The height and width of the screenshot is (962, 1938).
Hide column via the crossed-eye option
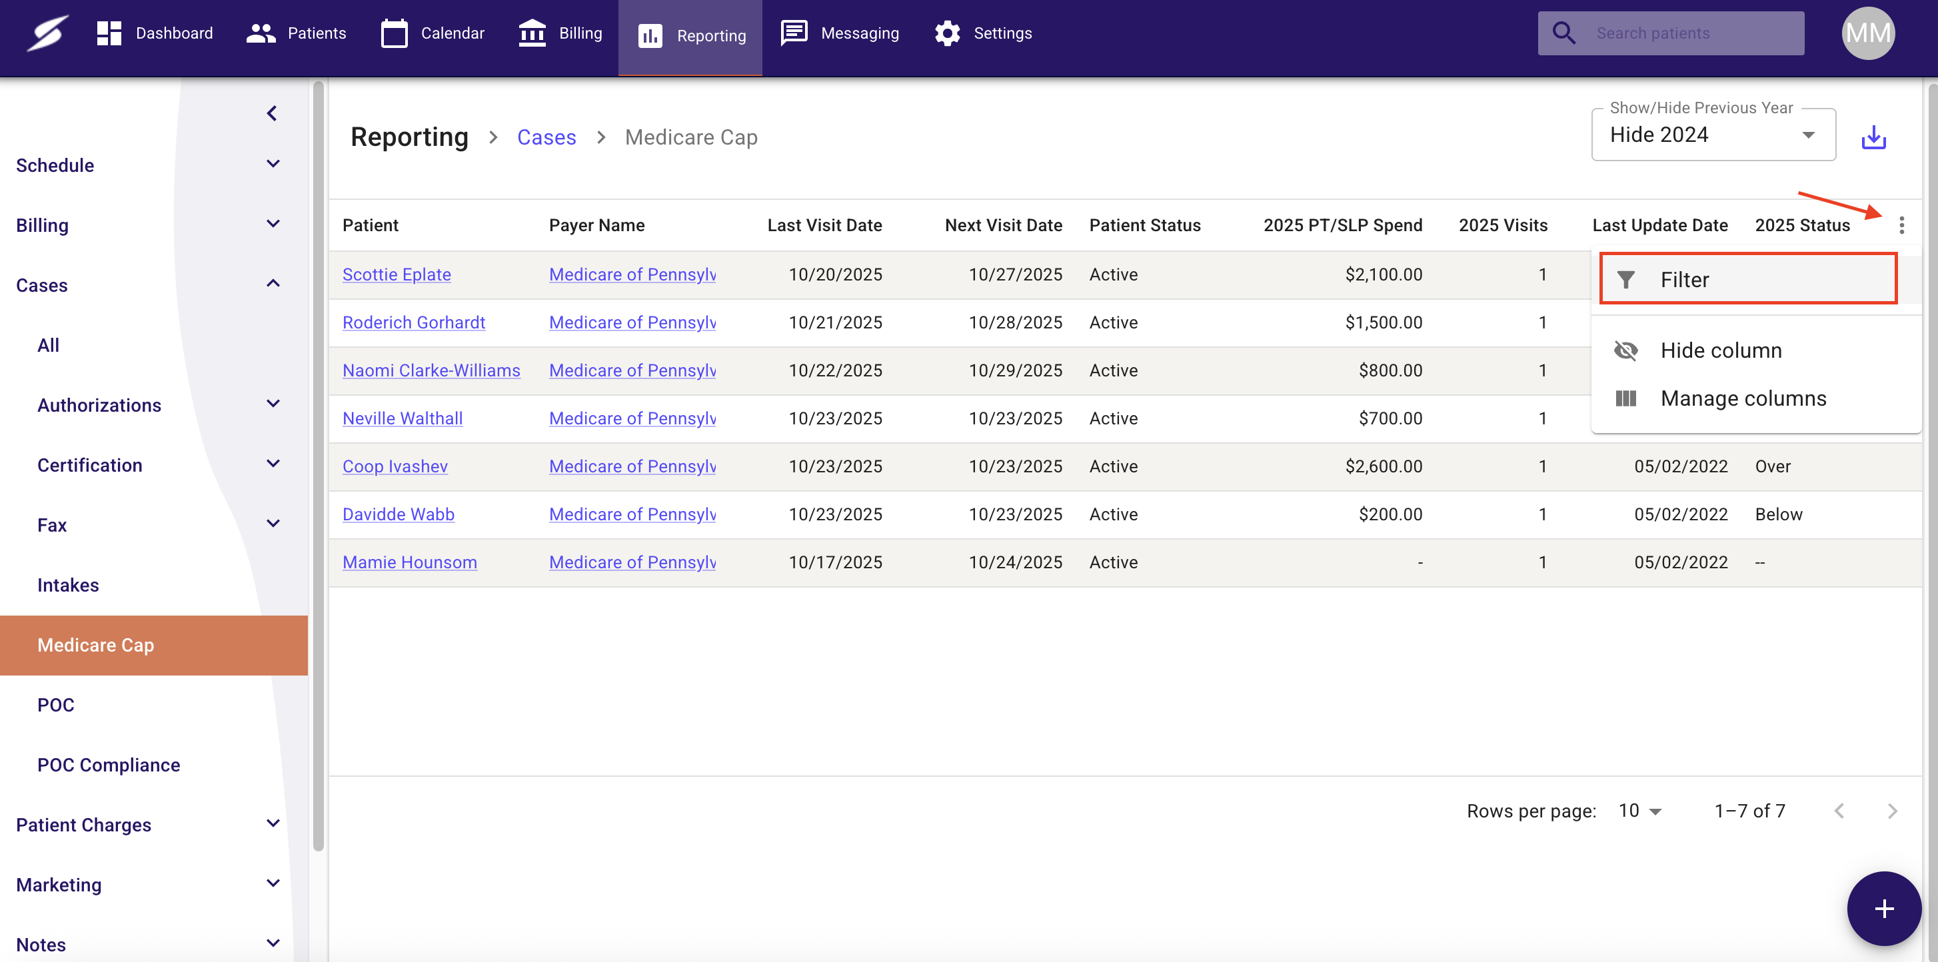click(x=1721, y=350)
